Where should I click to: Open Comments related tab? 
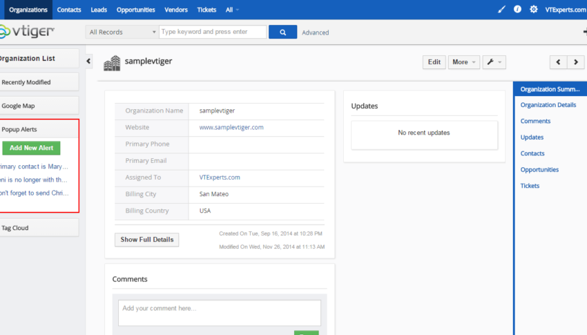535,121
